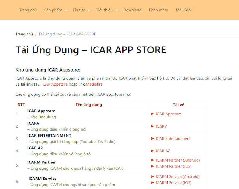Click the ICAR A2 app name in table

[35, 148]
